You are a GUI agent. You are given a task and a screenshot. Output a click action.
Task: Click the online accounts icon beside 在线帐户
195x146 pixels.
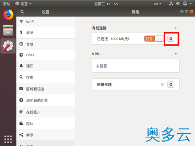pyautogui.click(x=21, y=112)
